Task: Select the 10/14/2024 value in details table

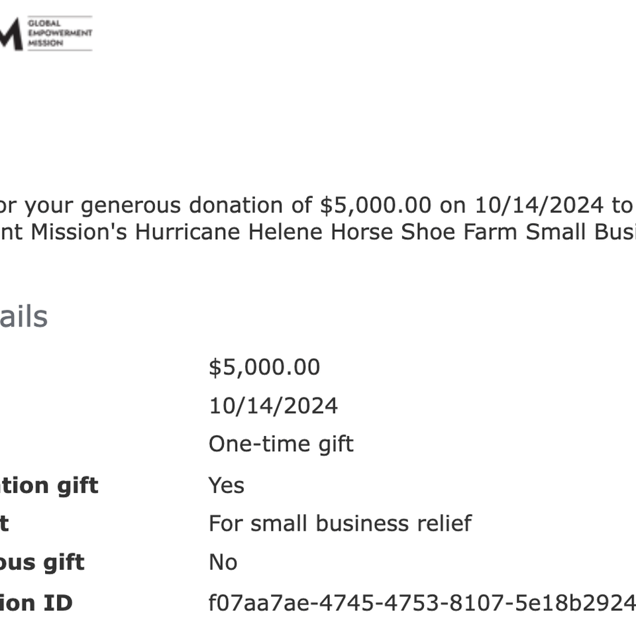Action: tap(273, 406)
